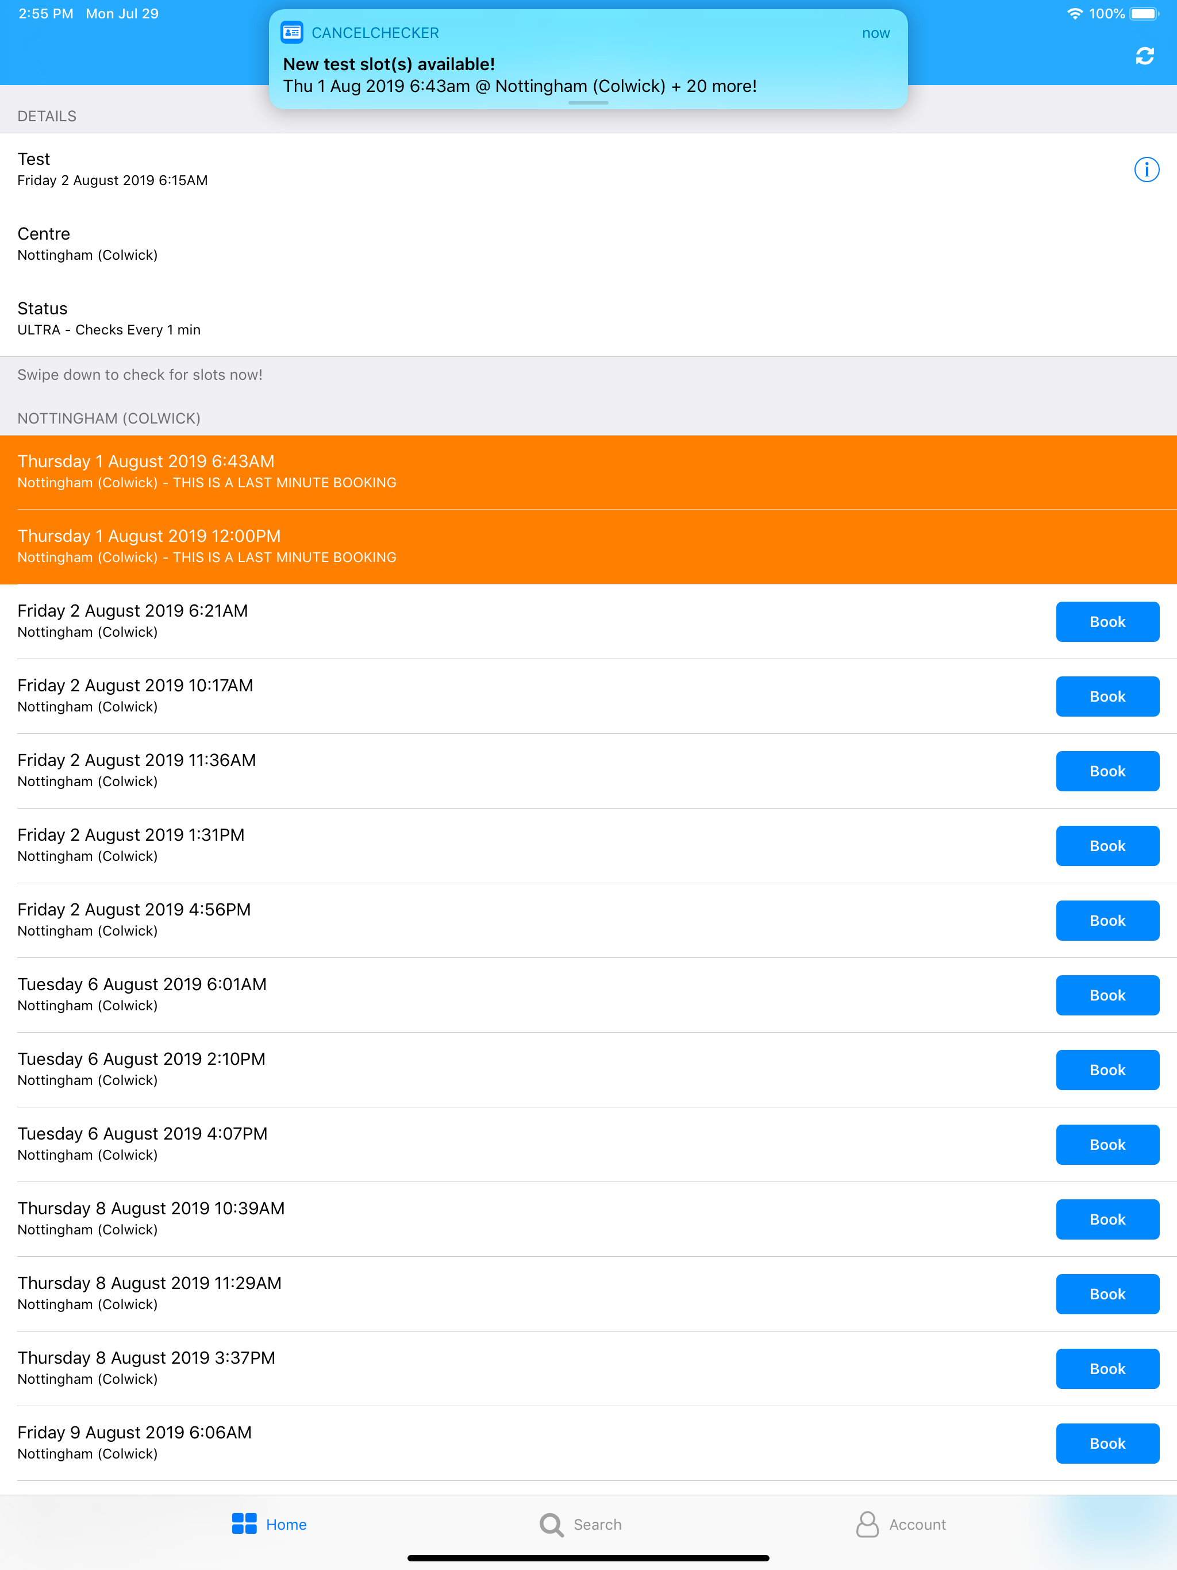Book Friday 9 August 6:06AM slot
This screenshot has width=1177, height=1570.
[1107, 1444]
